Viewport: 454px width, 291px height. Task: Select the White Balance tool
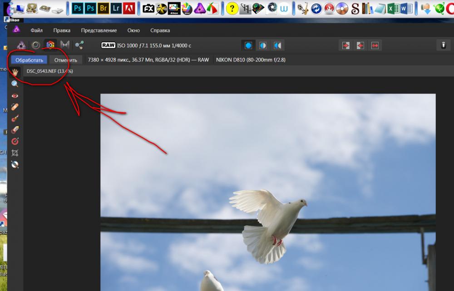pos(15,164)
